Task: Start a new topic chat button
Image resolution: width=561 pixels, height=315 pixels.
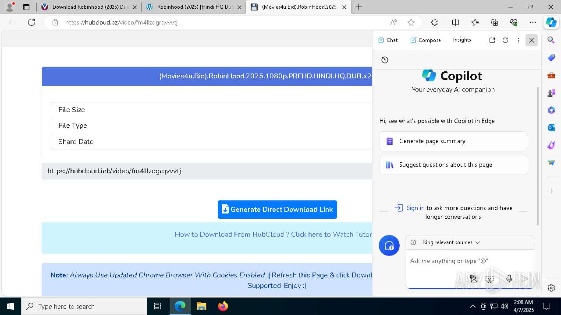Action: click(x=389, y=245)
